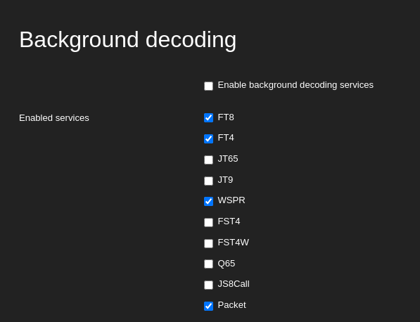Check the JS8Call decoder option
420x322 pixels.
click(208, 285)
